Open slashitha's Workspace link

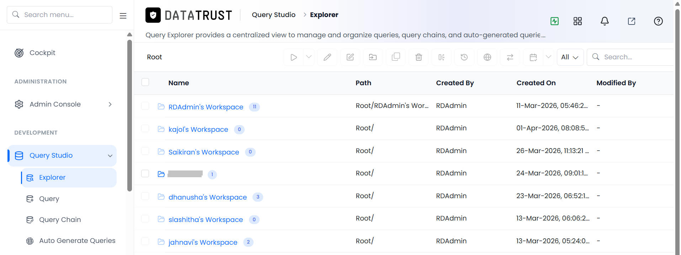click(x=206, y=219)
